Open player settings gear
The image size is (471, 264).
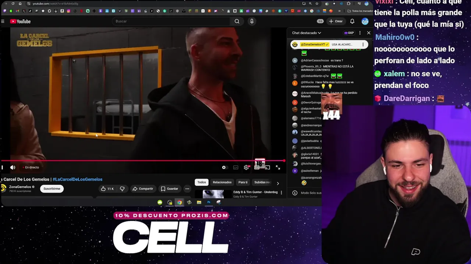click(246, 168)
